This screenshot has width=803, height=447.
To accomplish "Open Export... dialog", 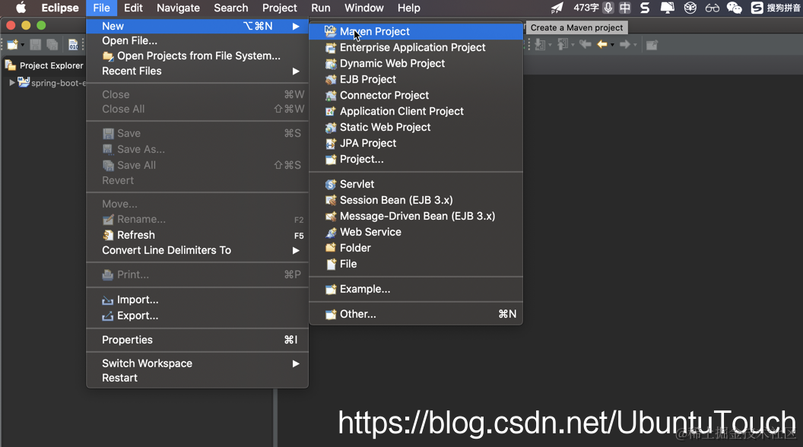I will [x=197, y=315].
